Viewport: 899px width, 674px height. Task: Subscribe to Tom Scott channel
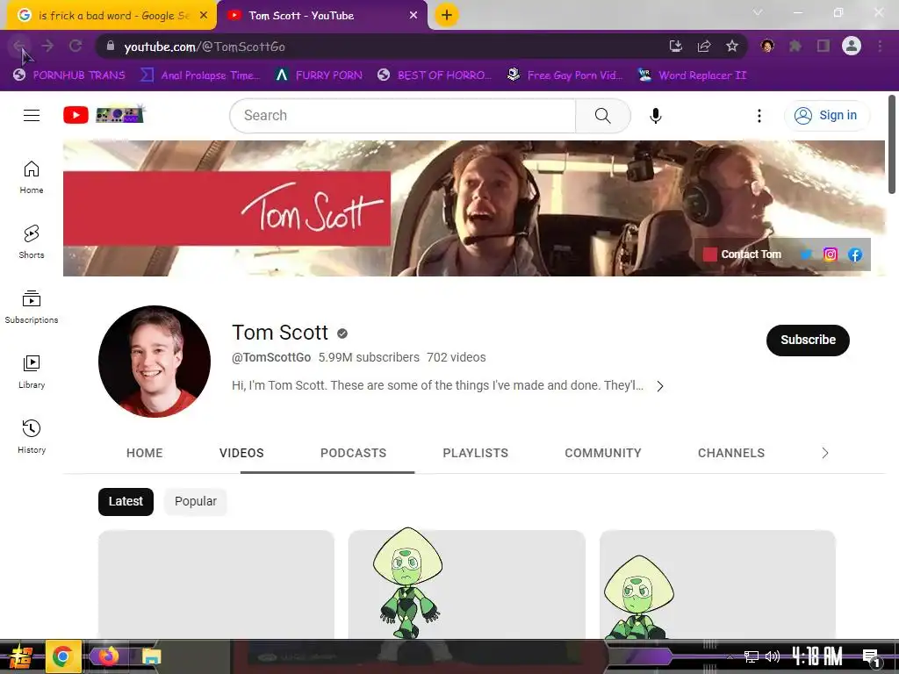tap(808, 340)
